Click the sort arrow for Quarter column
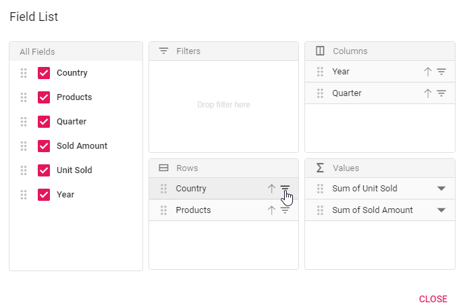 [x=428, y=93]
